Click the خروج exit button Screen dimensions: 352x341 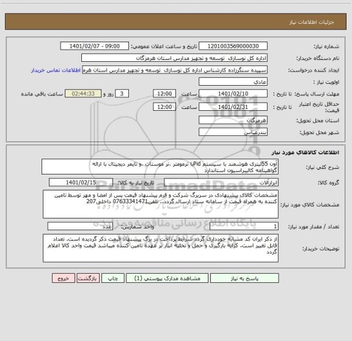pos(64,278)
